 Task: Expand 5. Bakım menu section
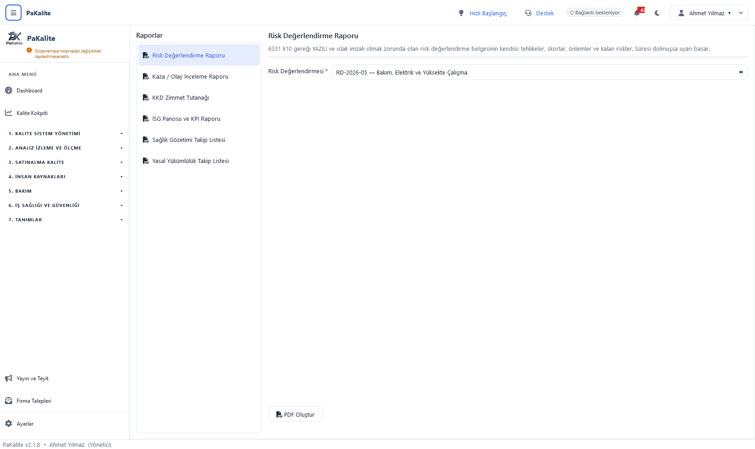tap(65, 191)
